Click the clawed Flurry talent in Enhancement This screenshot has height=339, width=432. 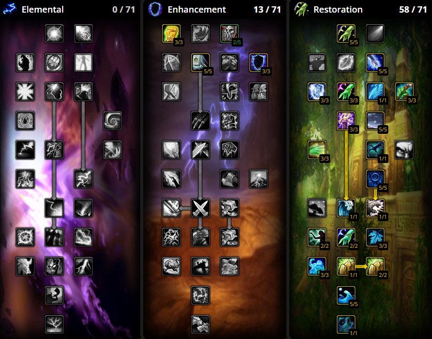pyautogui.click(x=200, y=121)
